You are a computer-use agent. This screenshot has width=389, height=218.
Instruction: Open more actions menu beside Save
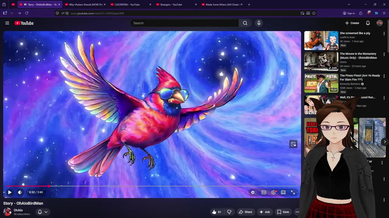tap(297, 212)
